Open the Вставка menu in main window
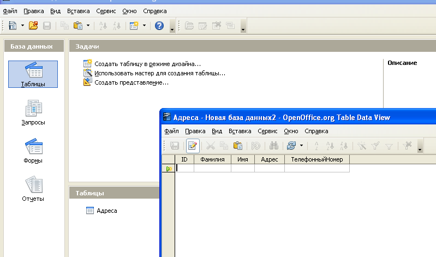Viewport: 436px width, 257px height. (x=78, y=11)
